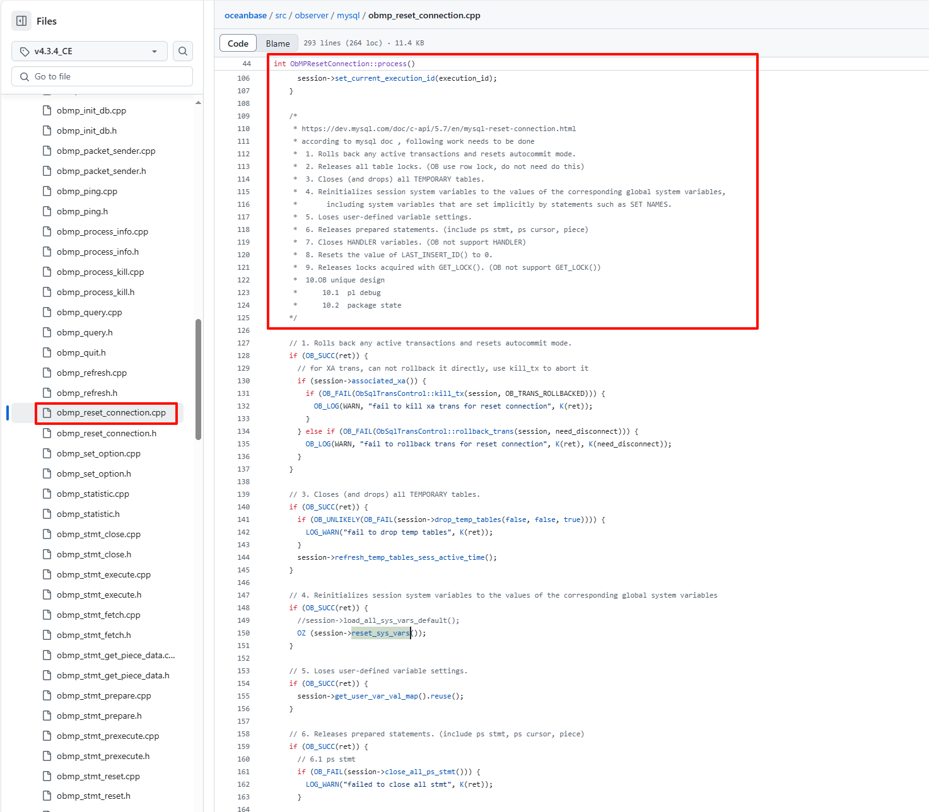Click get_user_var_val_map symbol on line 155

(x=377, y=696)
